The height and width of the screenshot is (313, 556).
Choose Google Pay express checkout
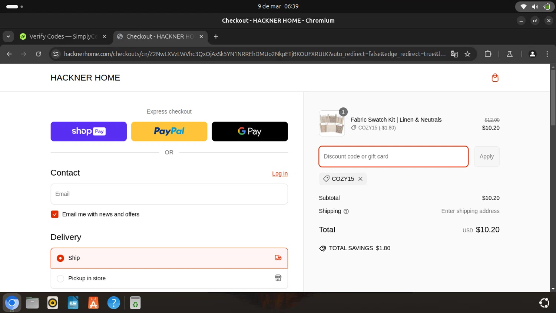coord(250,131)
